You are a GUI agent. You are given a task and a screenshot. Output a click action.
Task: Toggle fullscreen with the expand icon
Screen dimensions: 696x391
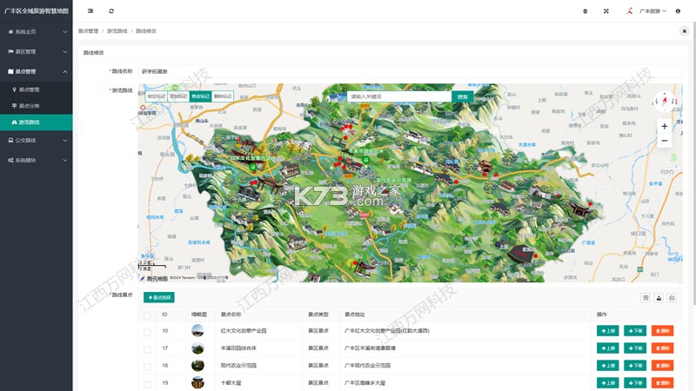pos(606,11)
